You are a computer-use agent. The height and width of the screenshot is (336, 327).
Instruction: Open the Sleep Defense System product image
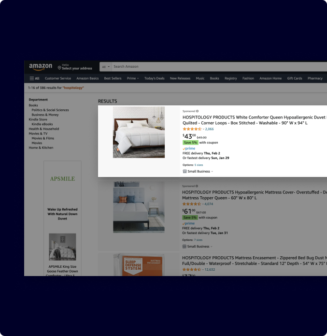[x=139, y=265]
